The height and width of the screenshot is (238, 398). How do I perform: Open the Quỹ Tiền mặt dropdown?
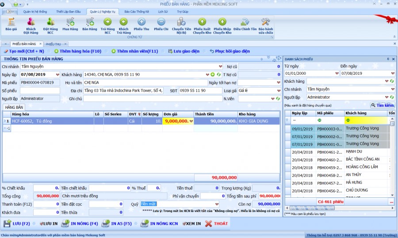click(x=217, y=204)
